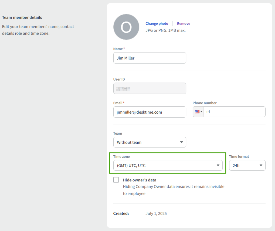Click the Email label above the email field
This screenshot has width=275, height=231.
[118, 103]
